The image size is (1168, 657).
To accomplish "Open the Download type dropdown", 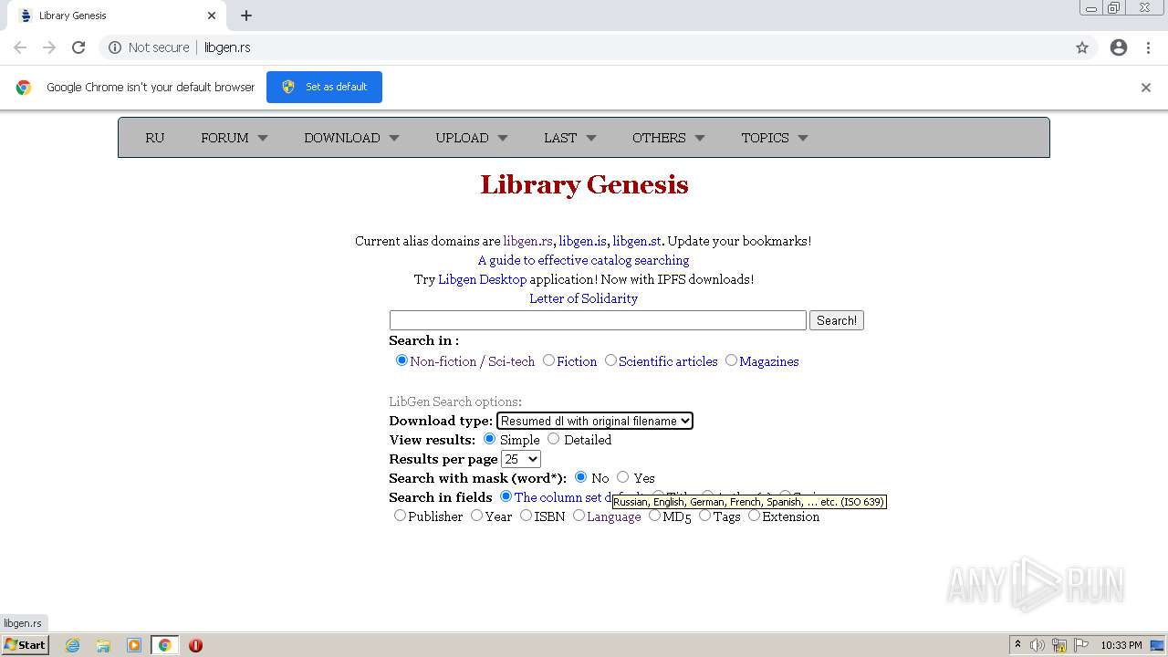I will [x=595, y=421].
